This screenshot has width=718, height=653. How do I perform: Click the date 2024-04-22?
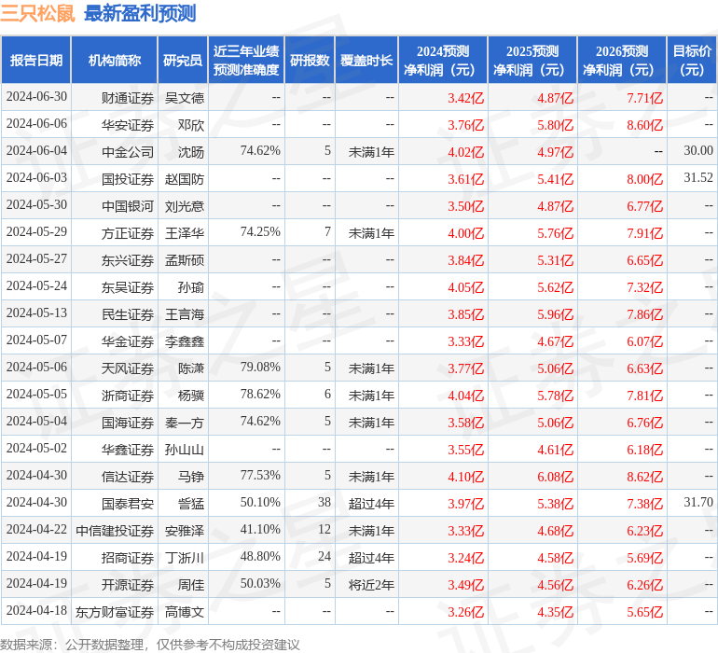tap(36, 529)
